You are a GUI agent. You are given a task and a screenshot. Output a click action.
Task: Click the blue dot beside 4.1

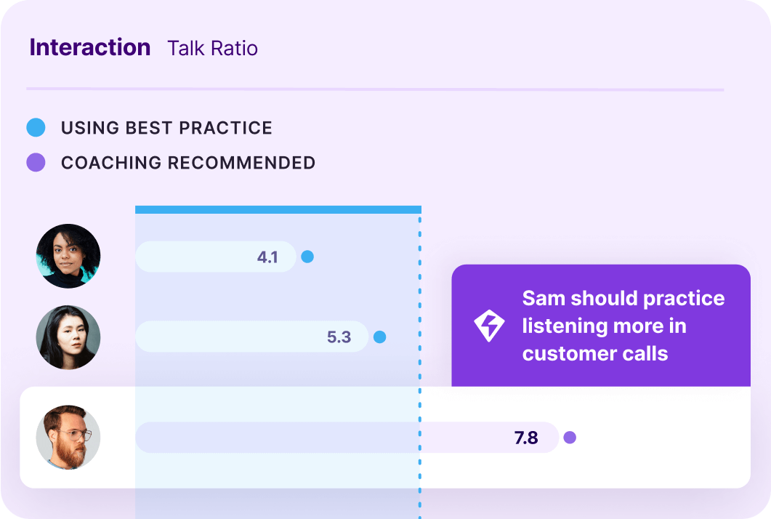coord(307,257)
